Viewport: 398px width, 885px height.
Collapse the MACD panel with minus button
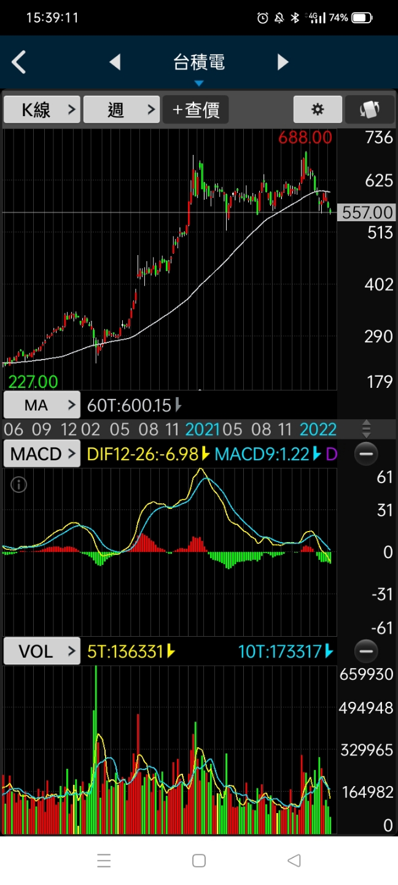[366, 454]
